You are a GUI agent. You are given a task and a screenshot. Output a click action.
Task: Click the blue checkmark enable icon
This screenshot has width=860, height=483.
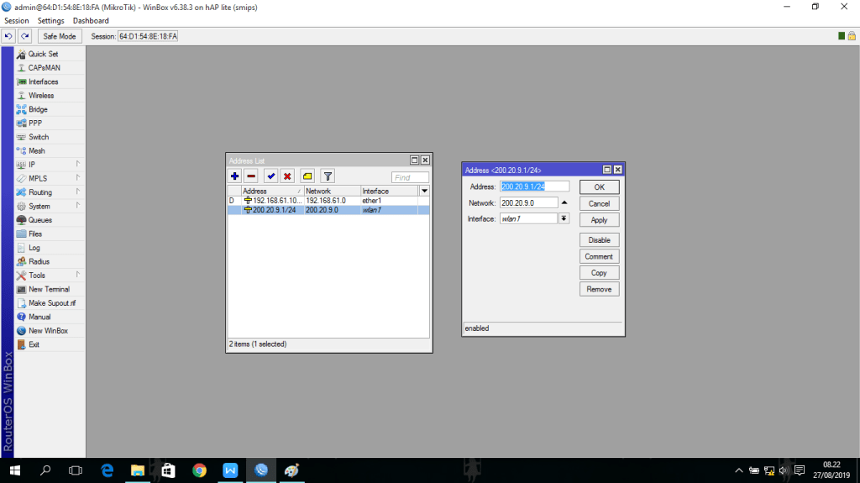click(x=270, y=176)
